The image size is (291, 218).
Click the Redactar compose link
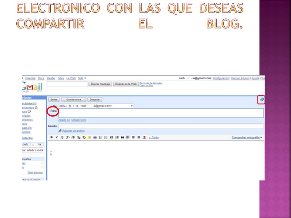[27, 97]
